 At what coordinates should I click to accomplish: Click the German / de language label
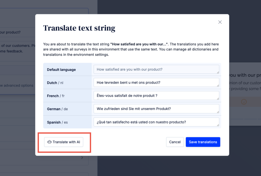pyautogui.click(x=57, y=109)
